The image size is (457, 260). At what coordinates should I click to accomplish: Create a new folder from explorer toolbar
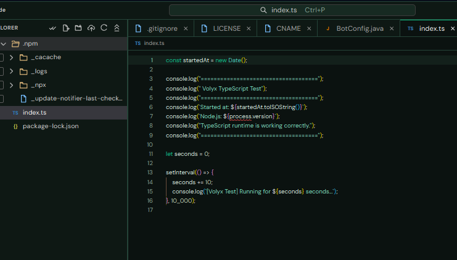[x=78, y=28]
